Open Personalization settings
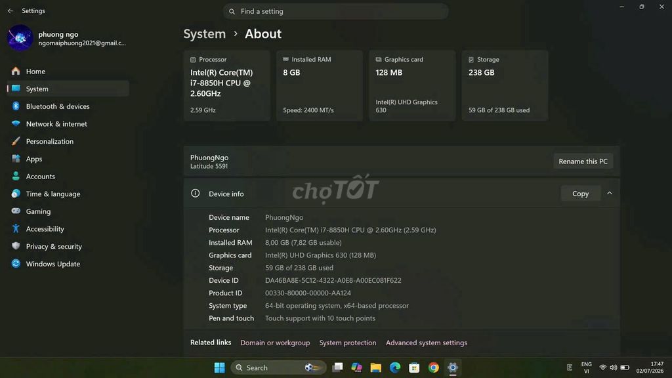Image resolution: width=672 pixels, height=378 pixels. tap(68, 142)
